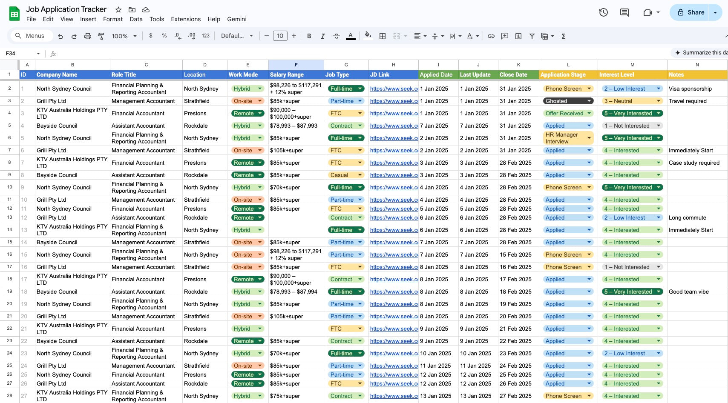Open the functions menu via the sigma icon
Screen dimensions: 728x403
(563, 36)
